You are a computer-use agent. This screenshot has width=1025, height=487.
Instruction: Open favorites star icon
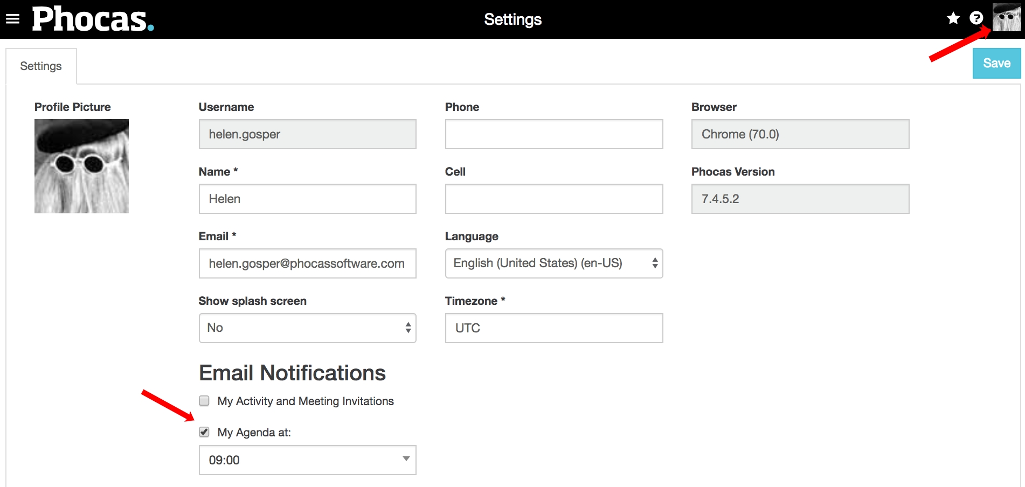953,18
